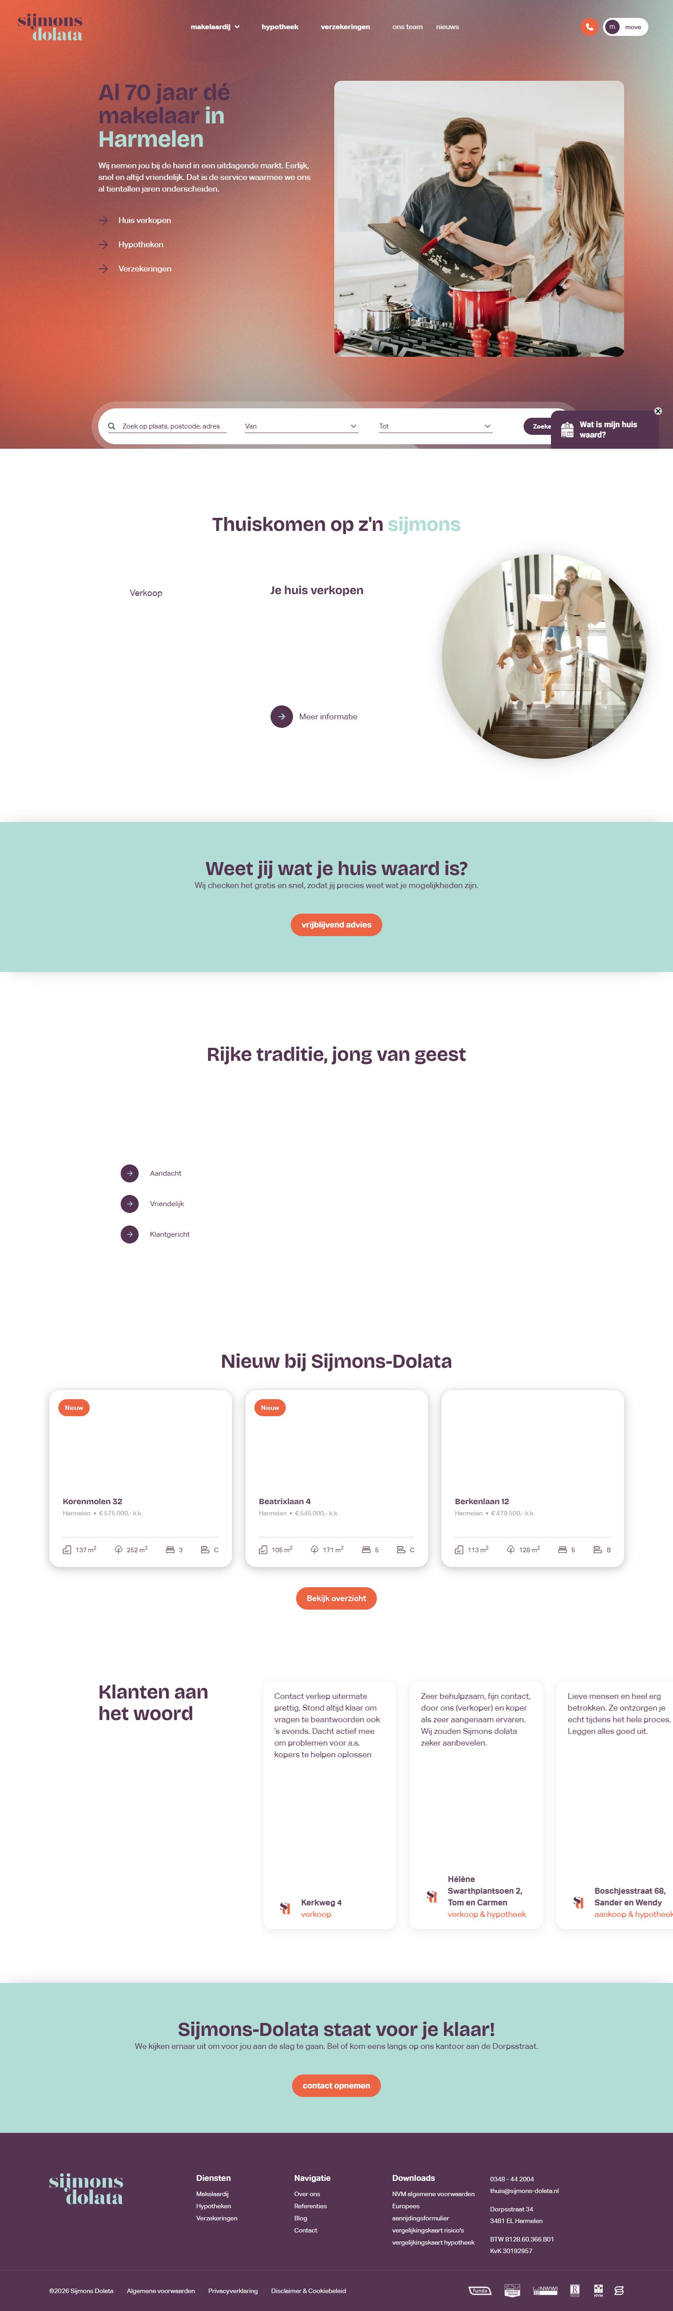Viewport: 673px width, 2311px height.
Task: Close the 'Wat is mijn huis waard?' popup
Action: point(658,411)
